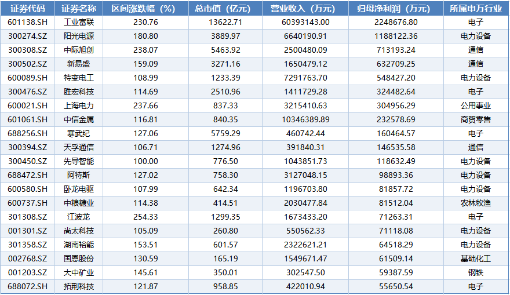Click the 寒武纪 name cell
Image resolution: width=510 pixels, height=295 pixels.
click(79, 133)
